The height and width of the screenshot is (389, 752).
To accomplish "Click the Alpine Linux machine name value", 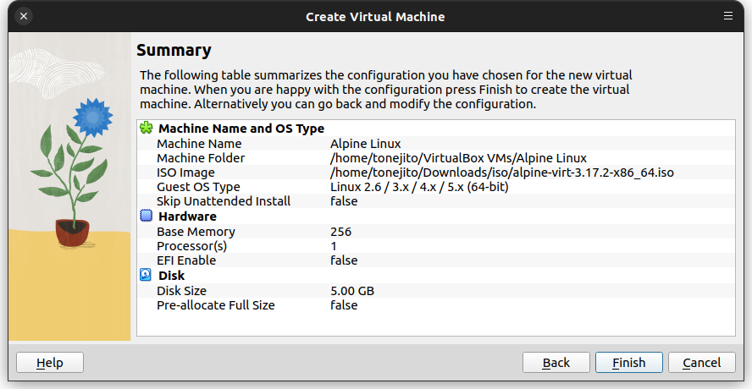I will [366, 144].
